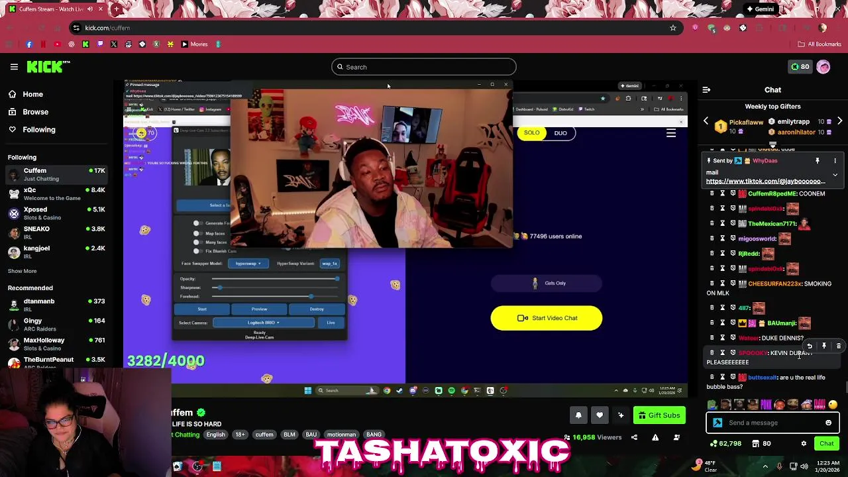848x477 pixels.
Task: Open the moderator badge beside message box
Action: click(x=717, y=423)
